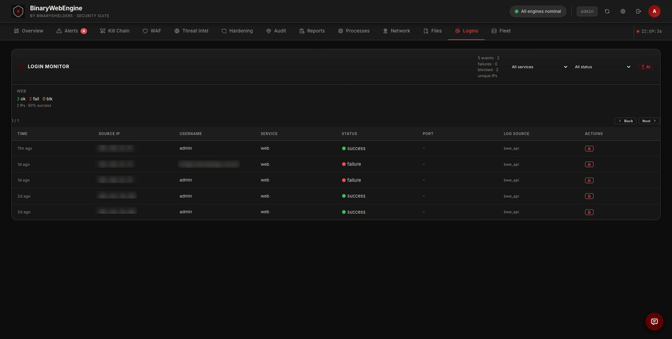Click the TIME column header
The height and width of the screenshot is (339, 672).
tap(22, 134)
